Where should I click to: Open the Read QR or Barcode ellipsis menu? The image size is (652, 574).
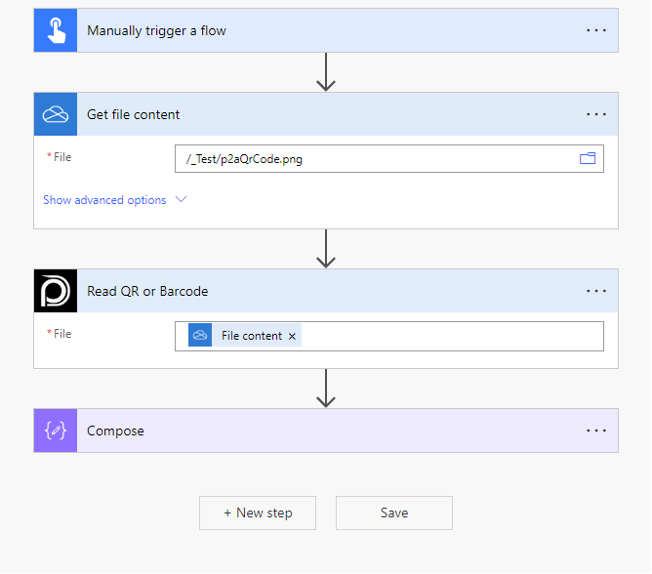pyautogui.click(x=596, y=291)
